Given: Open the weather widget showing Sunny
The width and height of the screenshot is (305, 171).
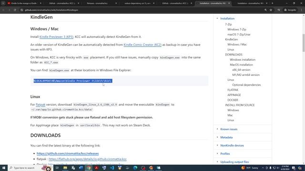Looking at the screenshot, I should (250, 168).
